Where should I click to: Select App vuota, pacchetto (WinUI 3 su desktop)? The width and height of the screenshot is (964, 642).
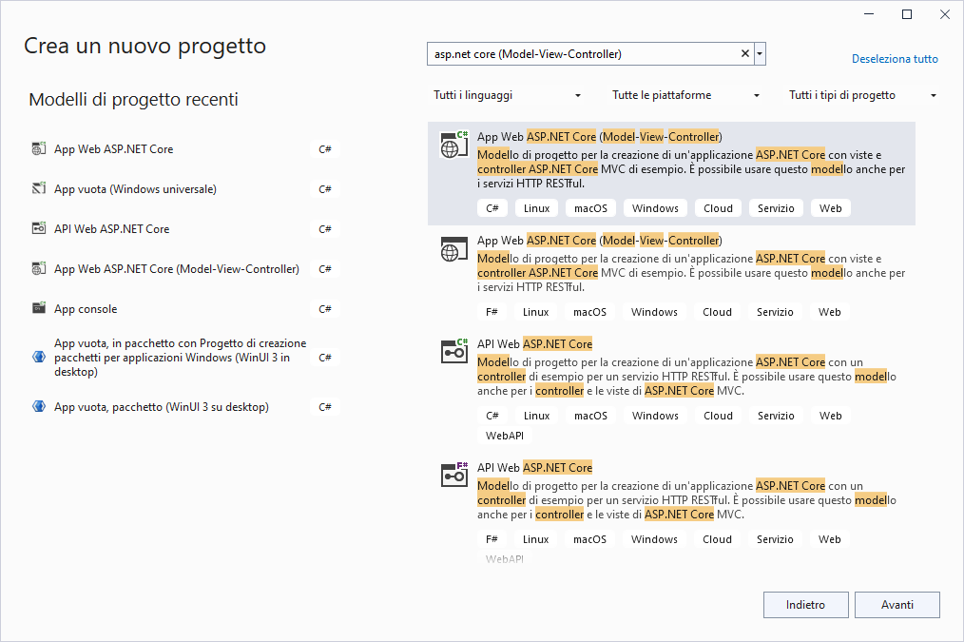[x=184, y=406]
